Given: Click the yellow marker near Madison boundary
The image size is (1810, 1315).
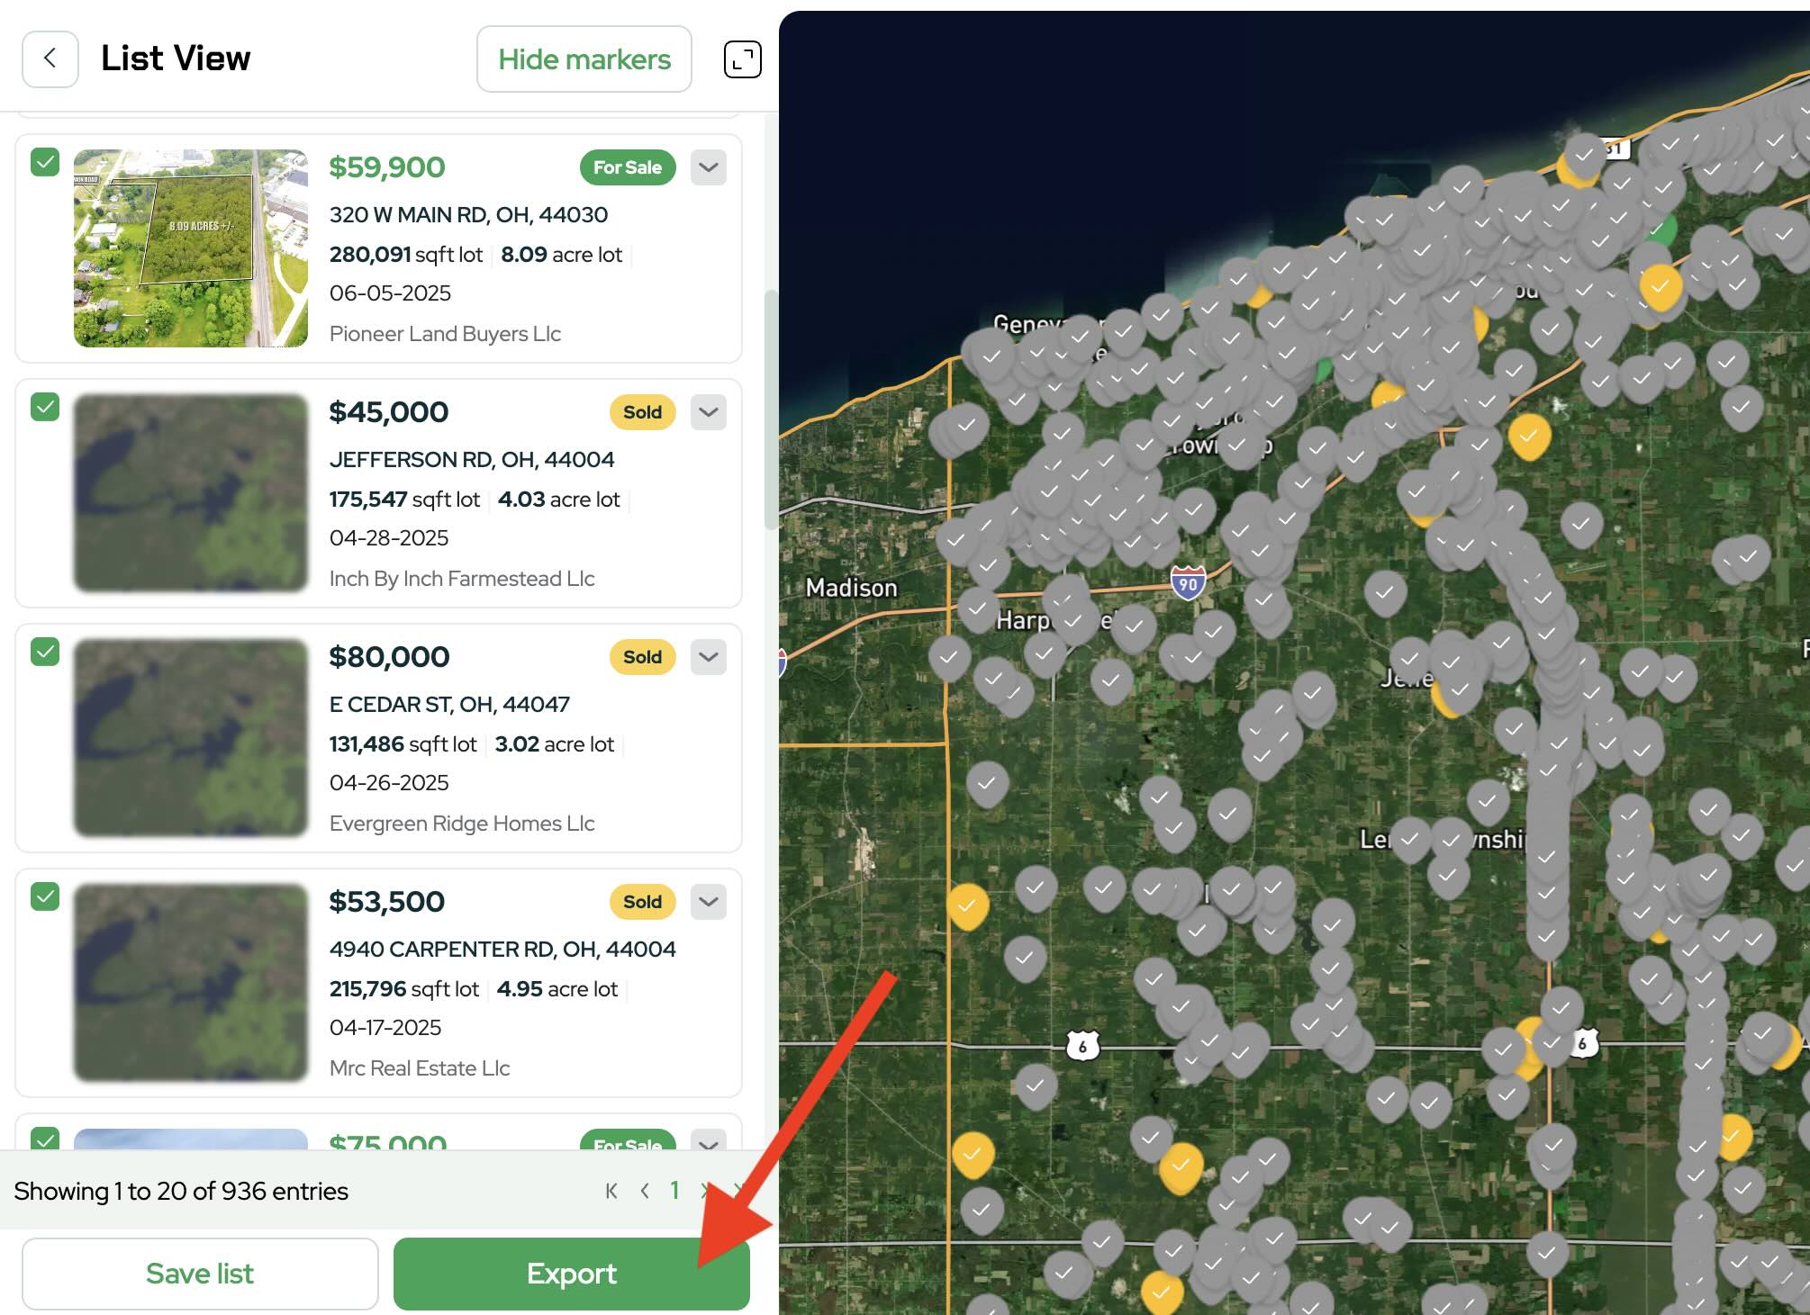Looking at the screenshot, I should click(968, 904).
